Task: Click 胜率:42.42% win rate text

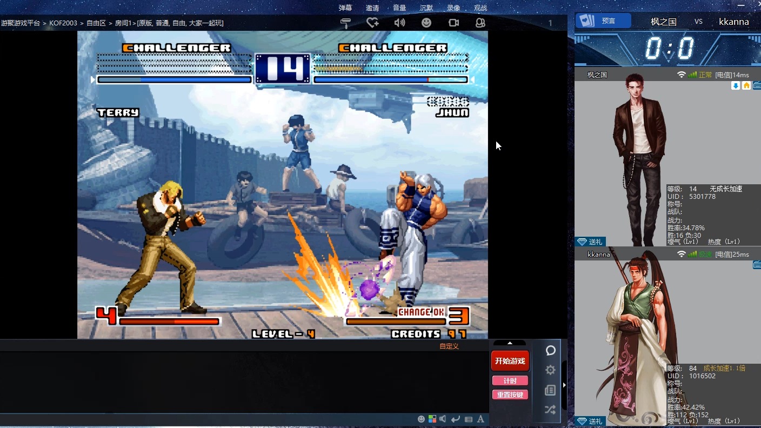Action: (686, 407)
